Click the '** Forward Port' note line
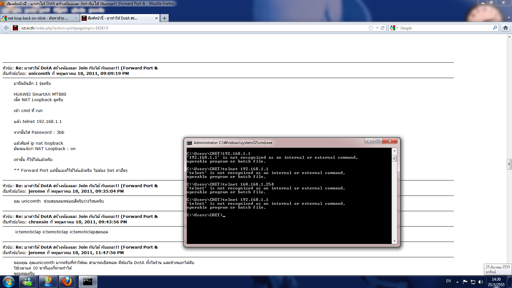The width and height of the screenshot is (512, 288). [x=70, y=170]
